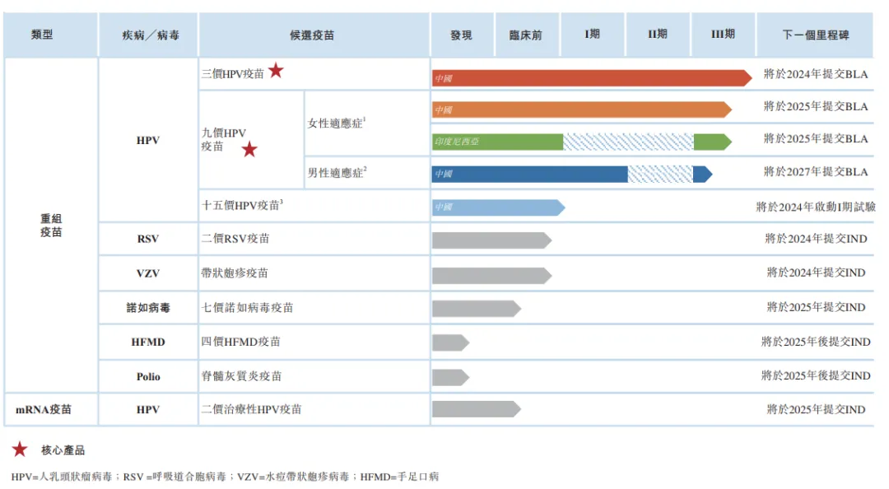Select the grey progress bar for 二價治療性HPV疫苗
The width and height of the screenshot is (889, 489).
[477, 409]
